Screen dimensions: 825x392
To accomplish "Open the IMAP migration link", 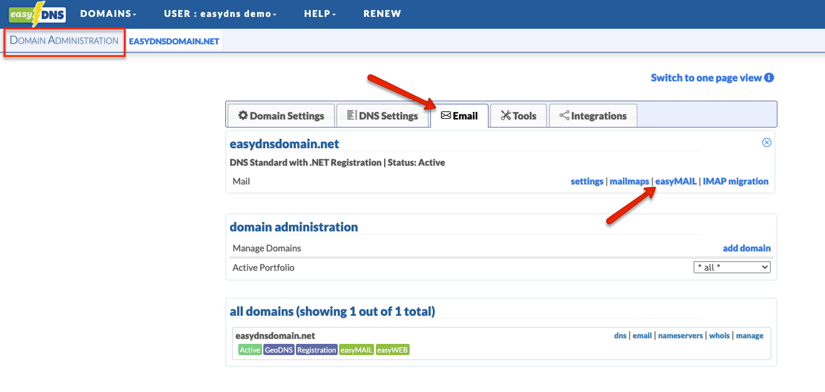I will coord(736,181).
